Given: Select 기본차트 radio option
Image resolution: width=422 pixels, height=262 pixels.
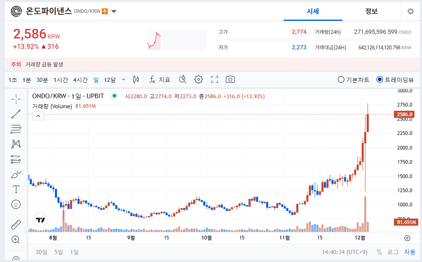Looking at the screenshot, I should (x=353, y=80).
